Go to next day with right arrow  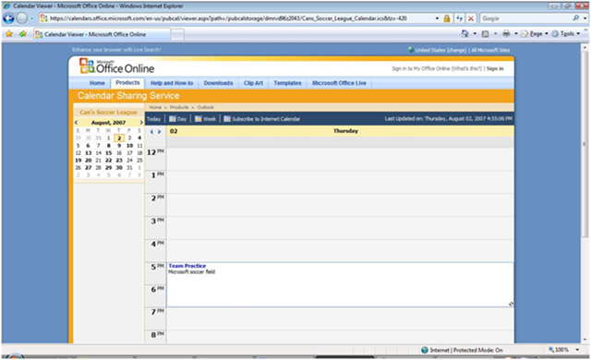coord(160,132)
